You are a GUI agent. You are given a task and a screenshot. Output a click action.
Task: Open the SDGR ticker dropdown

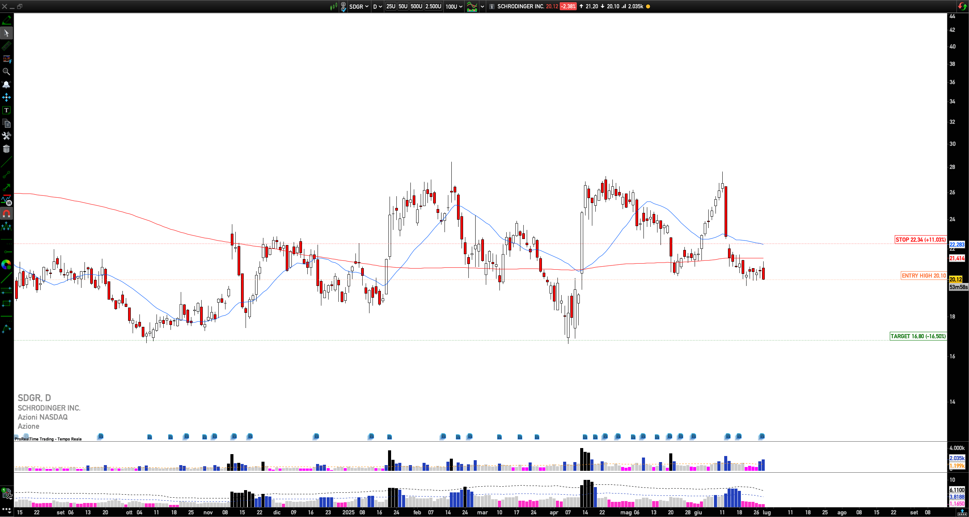pos(358,6)
